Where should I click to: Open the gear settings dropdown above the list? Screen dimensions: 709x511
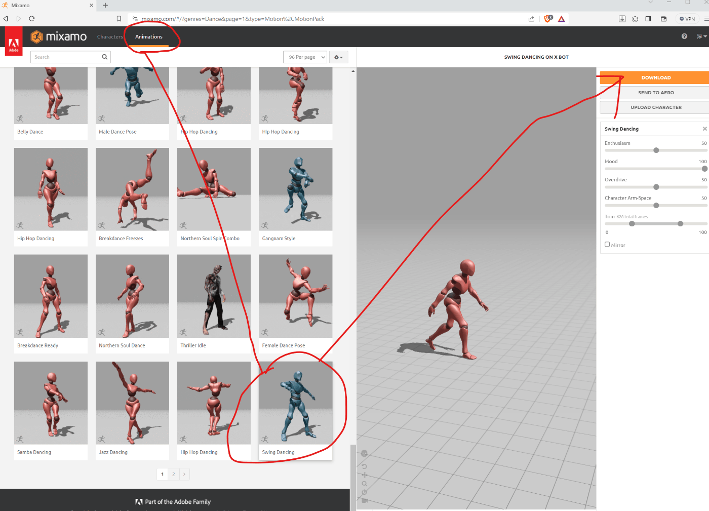(338, 57)
